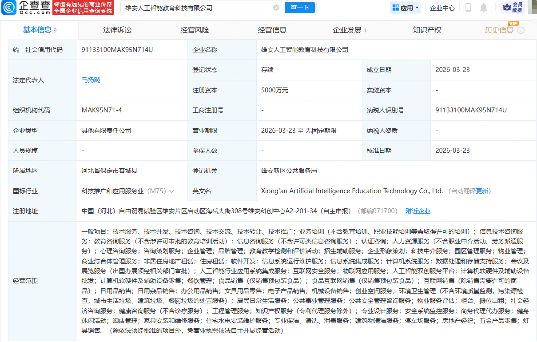Open the notifications bell
The width and height of the screenshot is (537, 342).
[484, 8]
